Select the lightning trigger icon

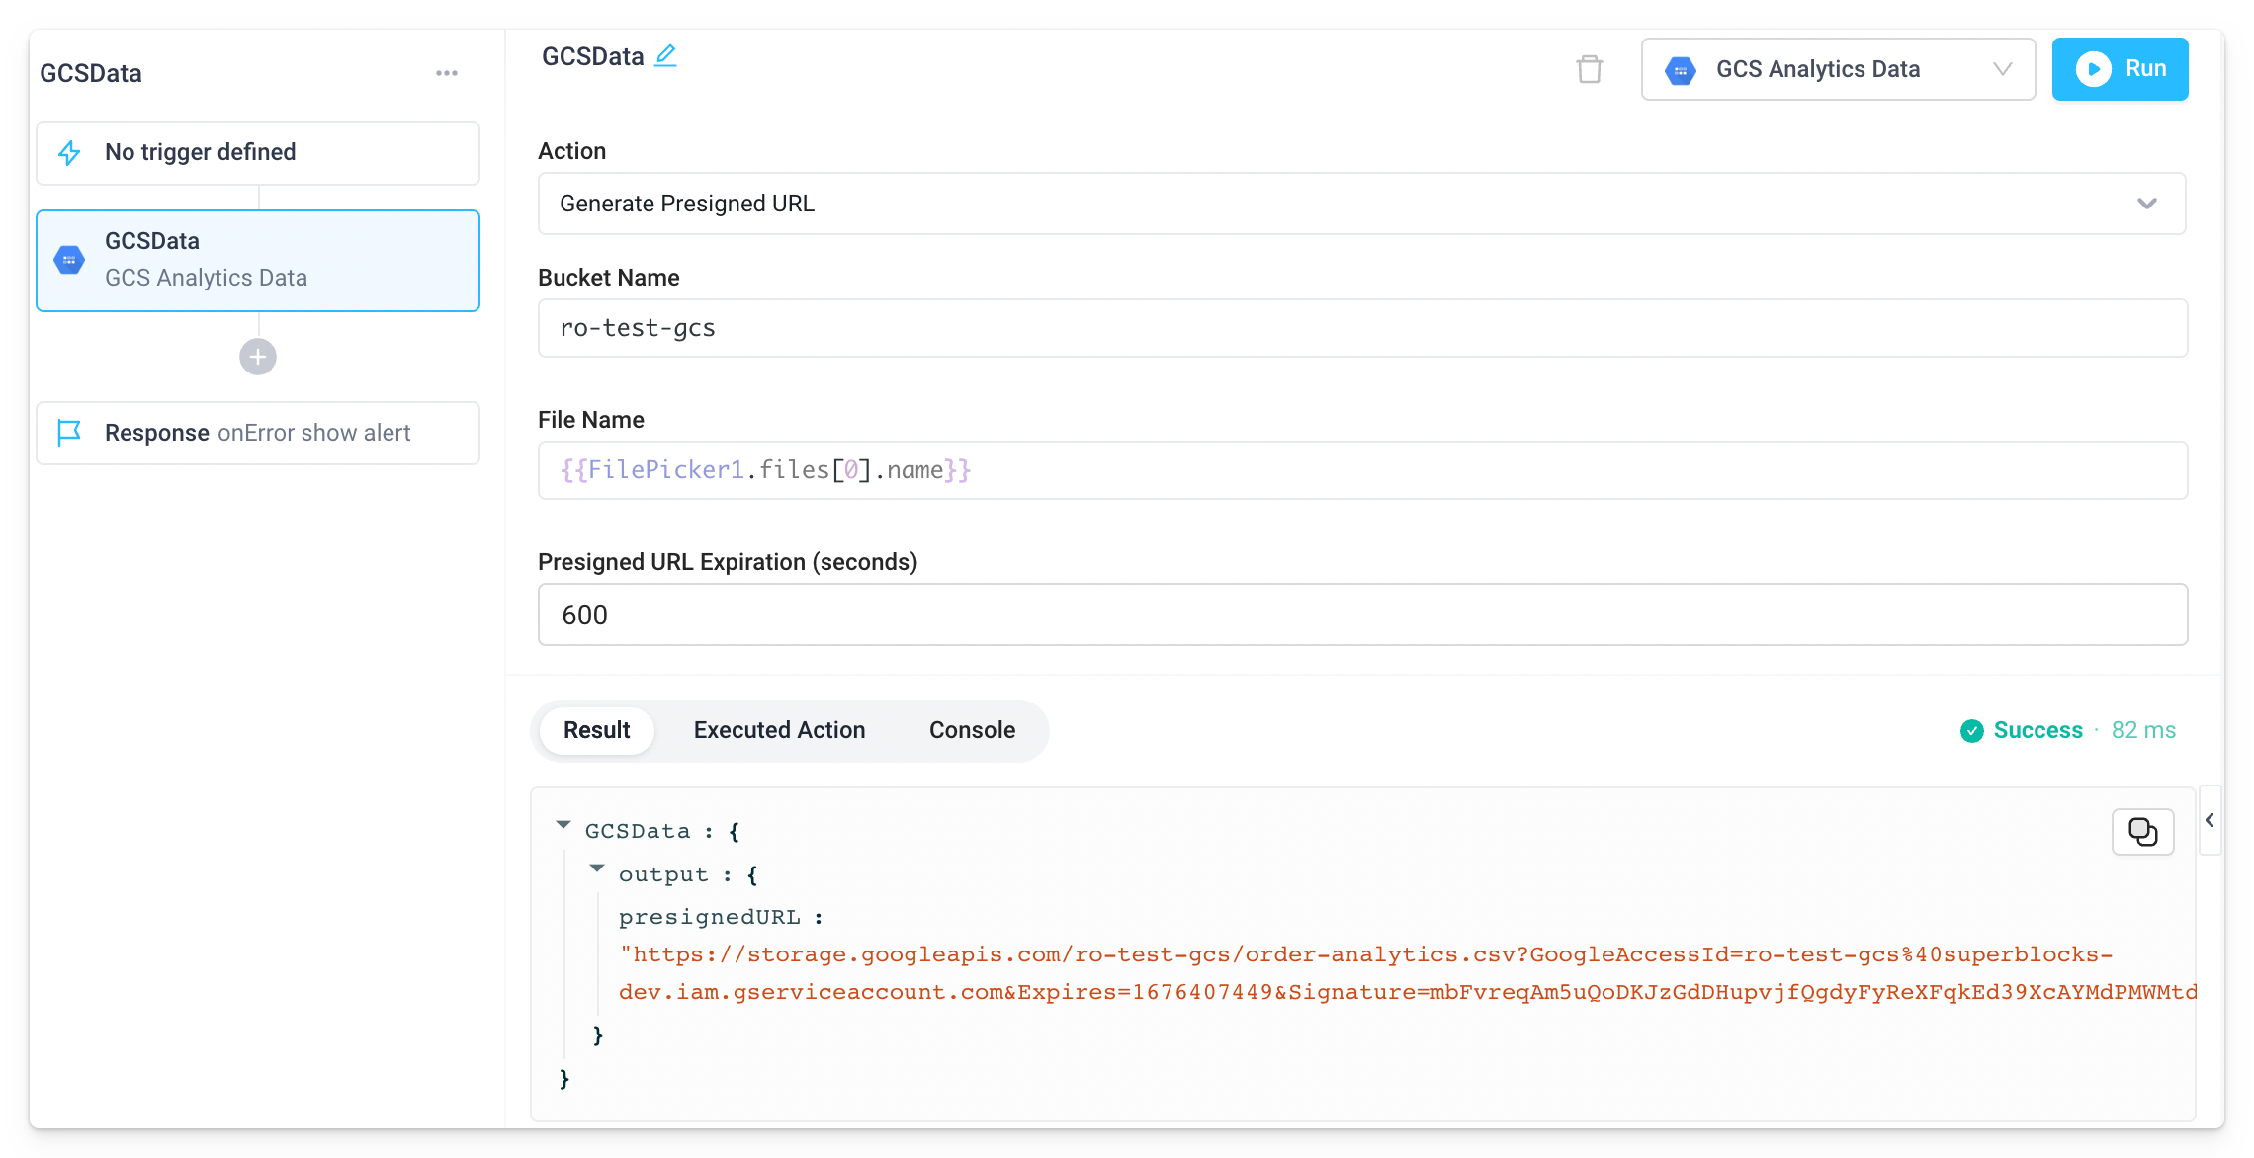click(x=69, y=153)
